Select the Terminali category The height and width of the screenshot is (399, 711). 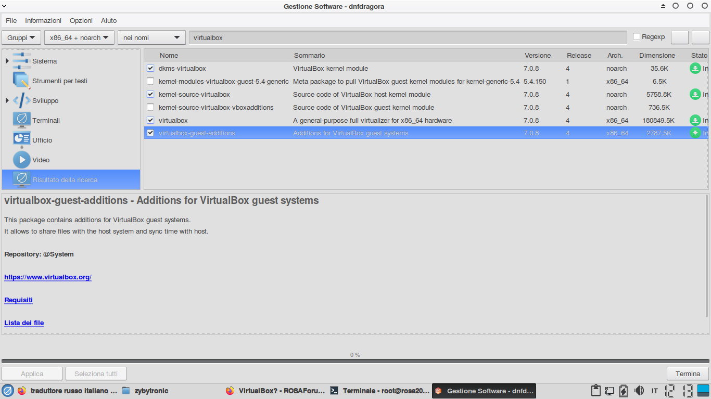(x=71, y=120)
